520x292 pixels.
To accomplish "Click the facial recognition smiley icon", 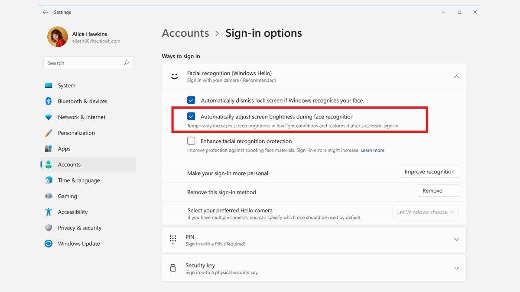I will point(174,77).
